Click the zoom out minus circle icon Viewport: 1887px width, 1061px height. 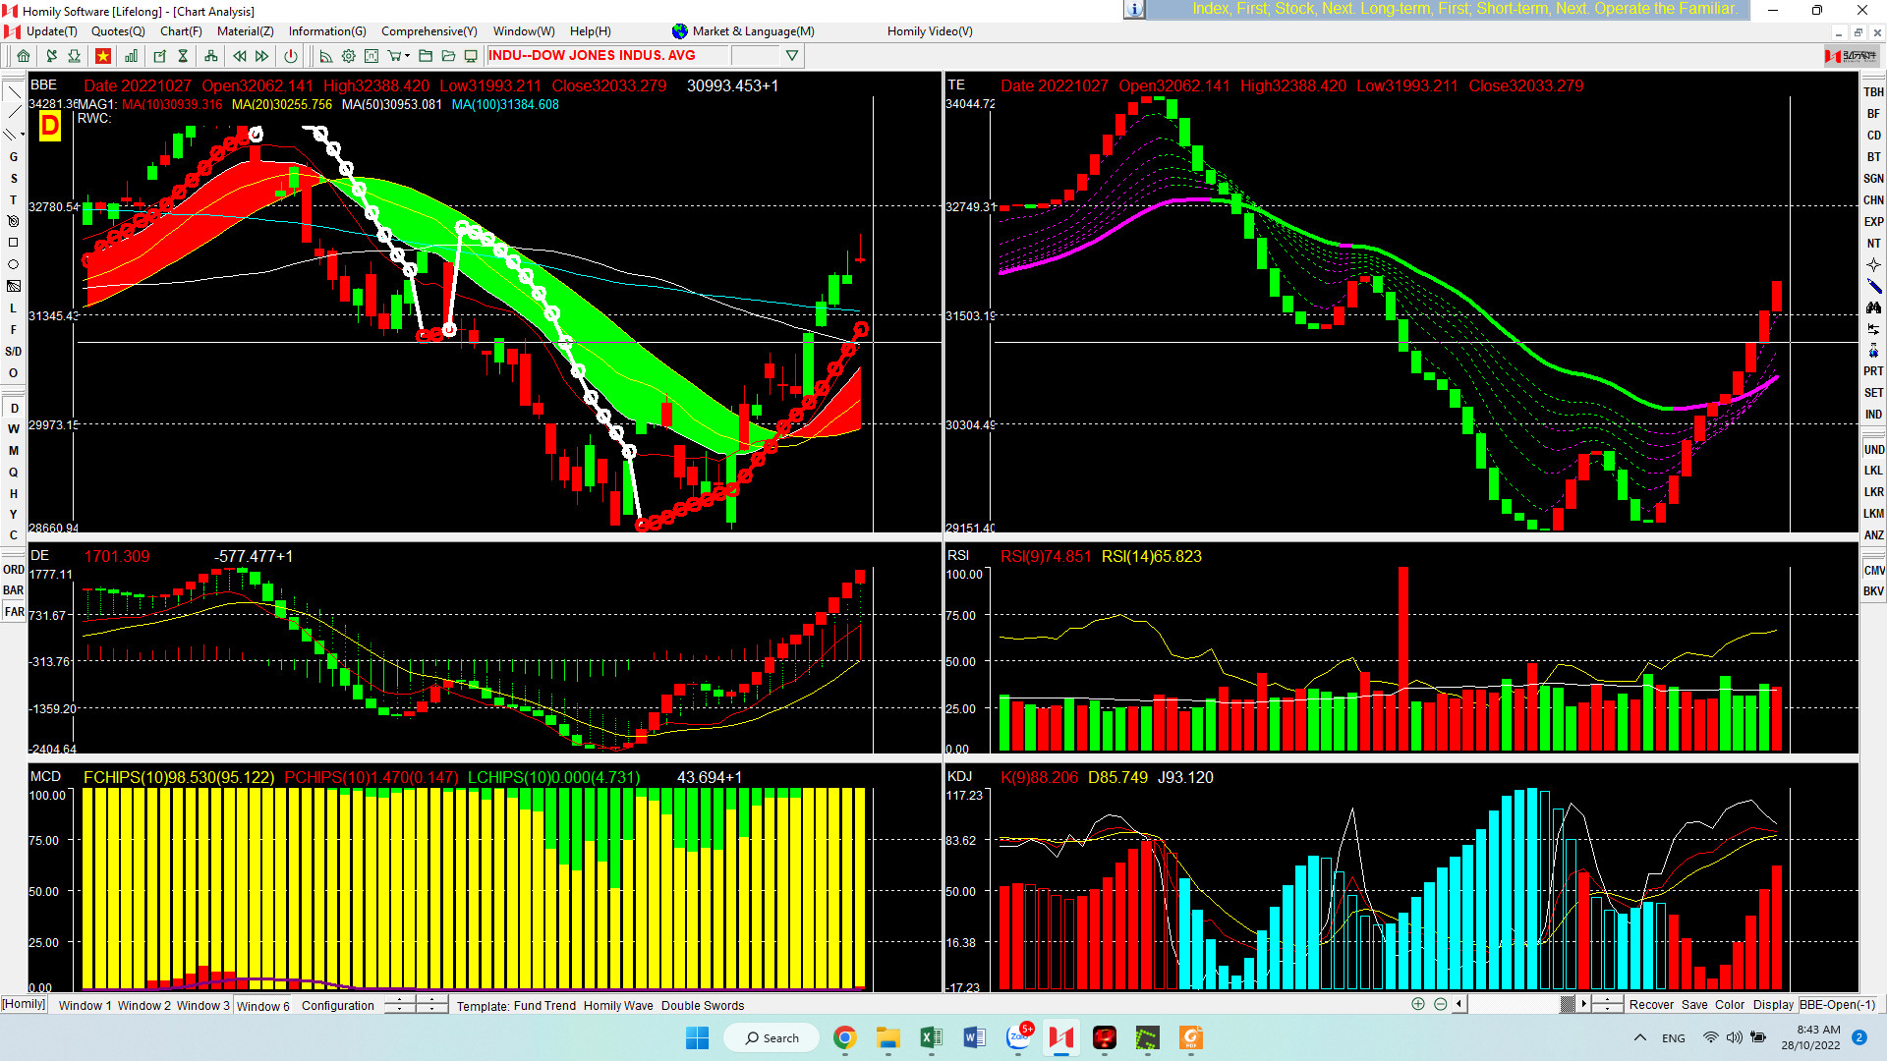[1440, 1004]
